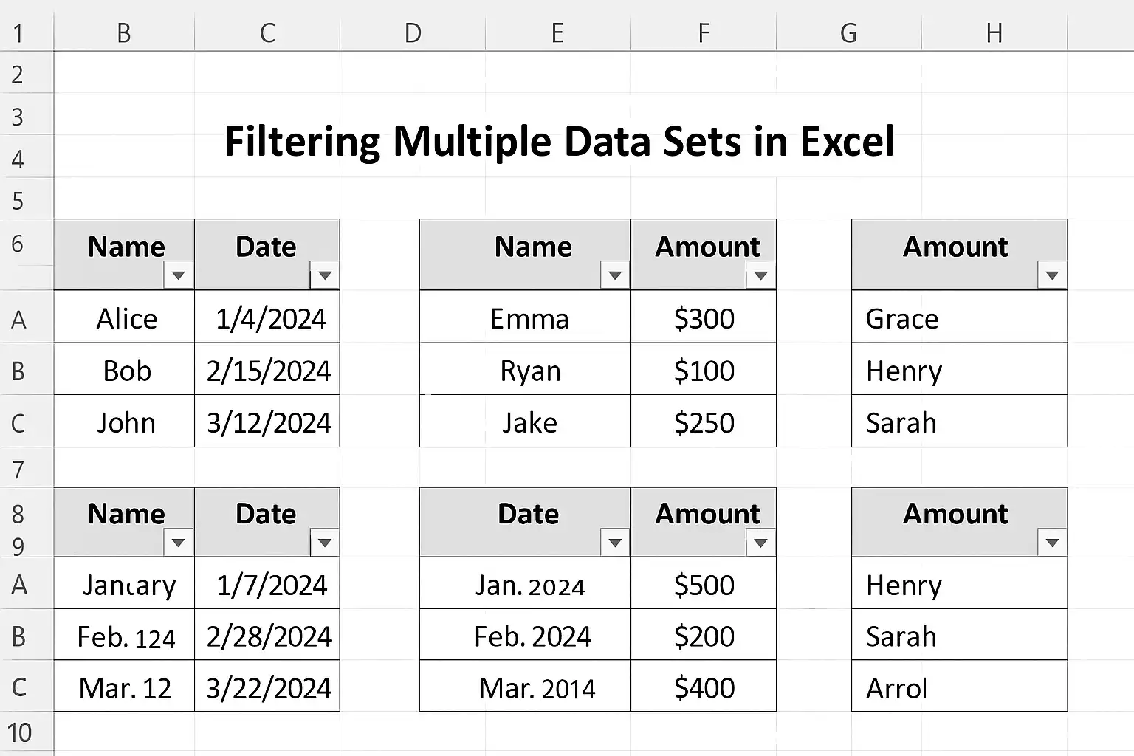Screen dimensions: 1134x756
Task: Select column H header
Action: [x=994, y=33]
